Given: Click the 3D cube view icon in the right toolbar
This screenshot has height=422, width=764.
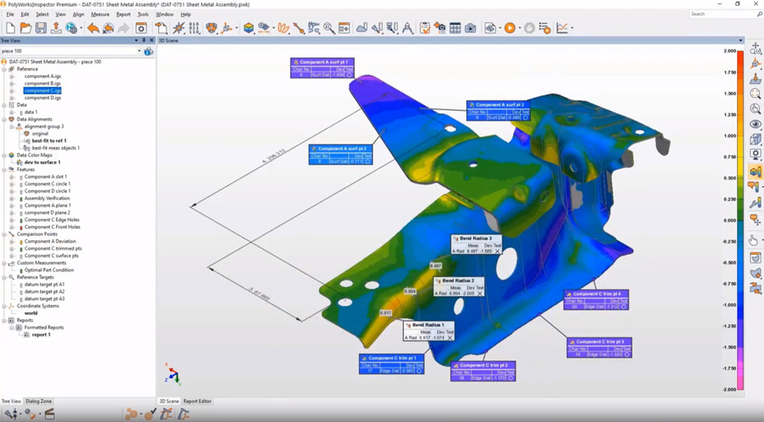Looking at the screenshot, I should [x=756, y=140].
